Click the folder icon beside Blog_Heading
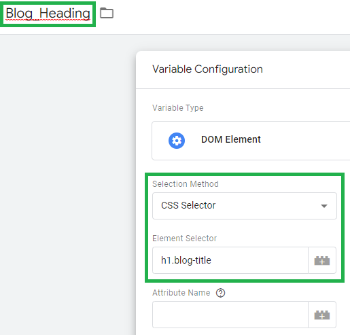 107,13
